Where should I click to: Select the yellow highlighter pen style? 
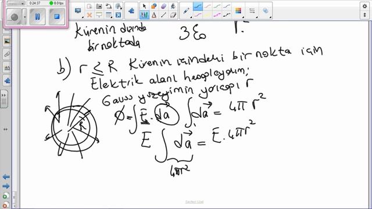coord(208,15)
